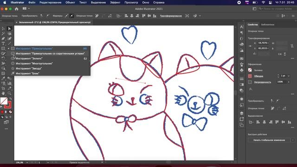
Task: Click Непрозрачность link in Properties panel
Action: (x=263, y=82)
